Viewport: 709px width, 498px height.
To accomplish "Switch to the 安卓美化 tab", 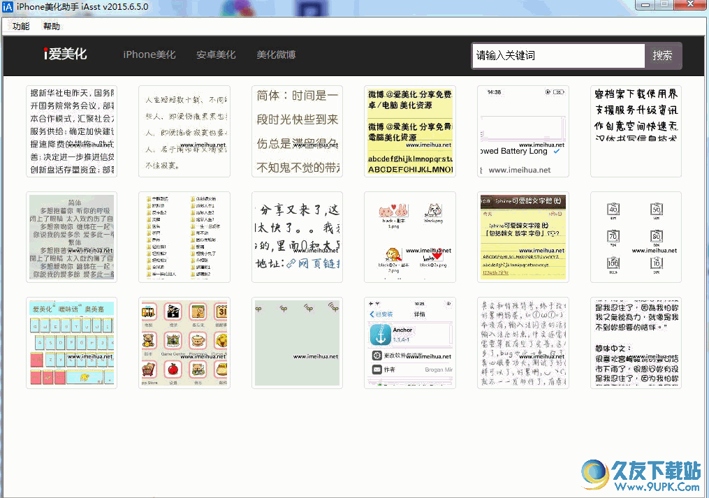I will [x=216, y=54].
